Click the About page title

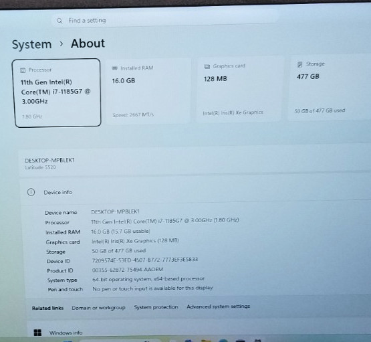point(88,44)
